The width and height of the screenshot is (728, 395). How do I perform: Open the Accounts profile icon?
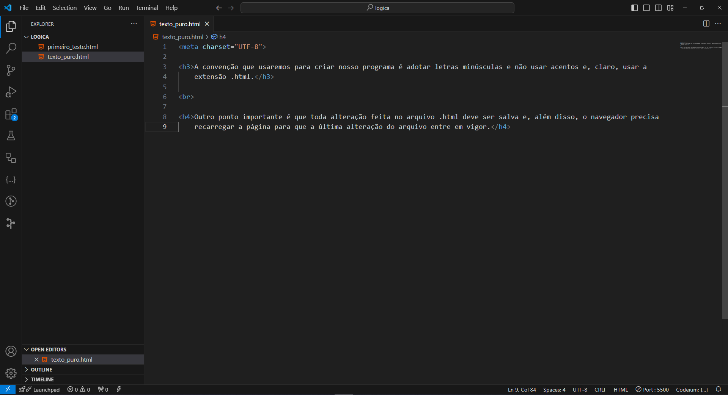[11, 351]
